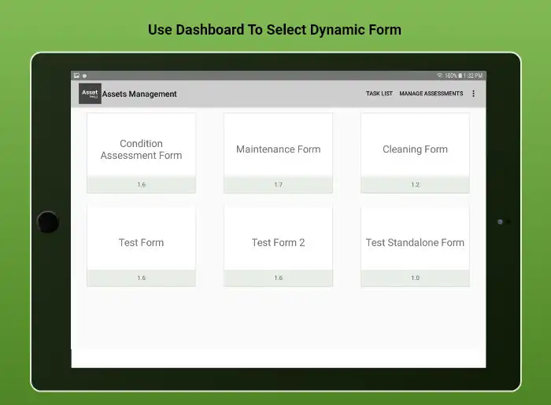551x405 pixels.
Task: Click version 1.2 label under Cleaning Form
Action: [x=415, y=185]
